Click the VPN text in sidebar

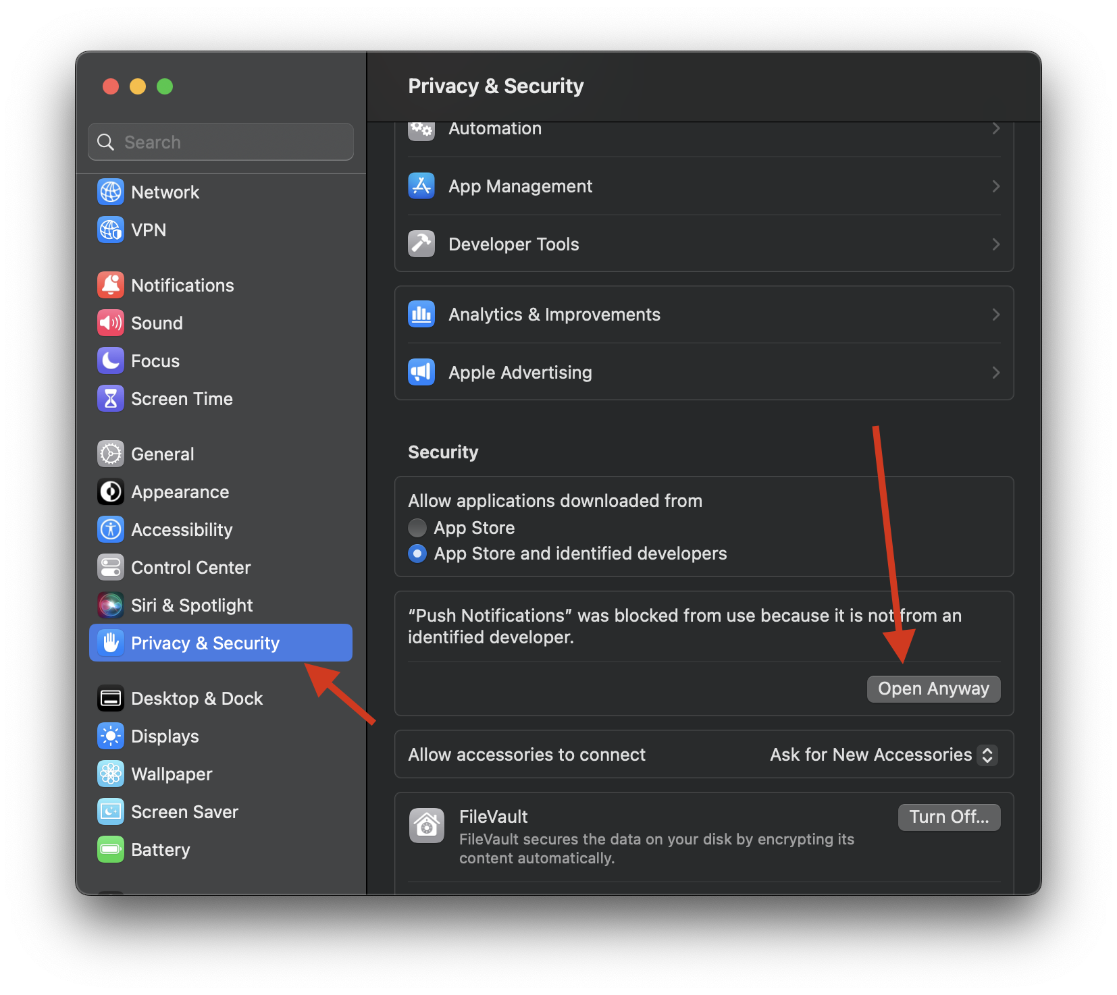(149, 230)
